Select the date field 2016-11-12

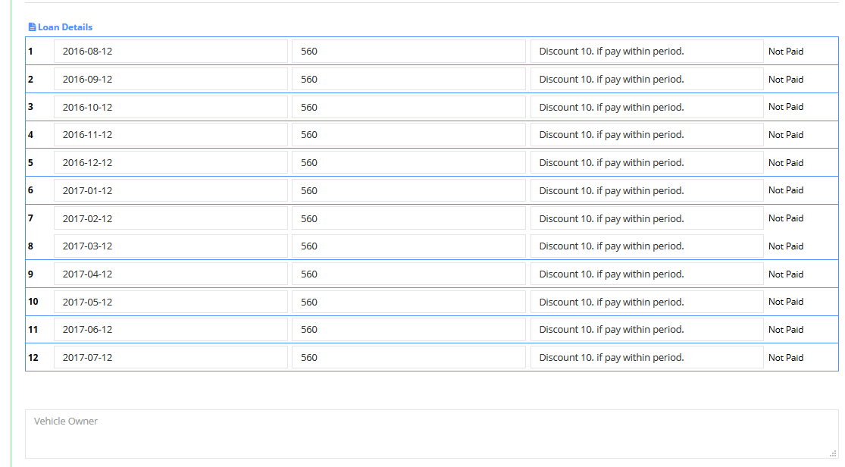171,135
